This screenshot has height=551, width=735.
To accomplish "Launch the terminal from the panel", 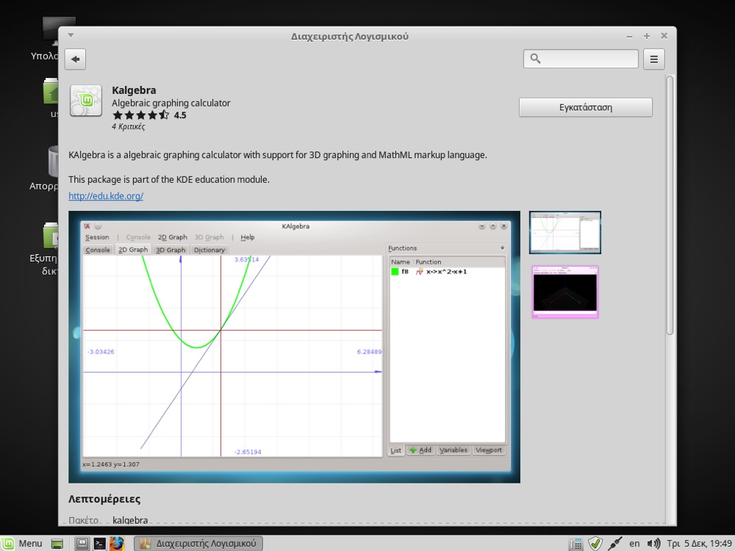I will tap(100, 544).
